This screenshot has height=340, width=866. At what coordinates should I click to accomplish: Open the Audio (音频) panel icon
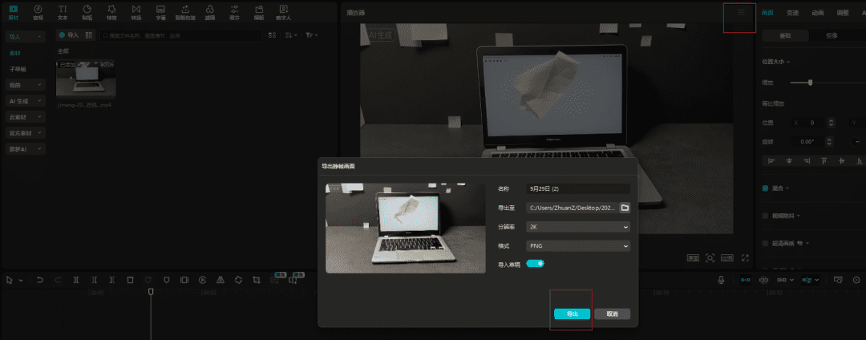point(38,11)
